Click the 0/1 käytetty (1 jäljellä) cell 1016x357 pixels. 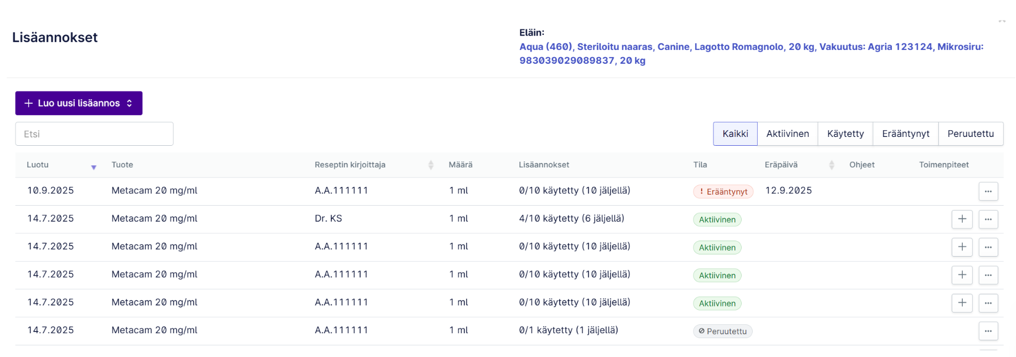click(x=568, y=330)
